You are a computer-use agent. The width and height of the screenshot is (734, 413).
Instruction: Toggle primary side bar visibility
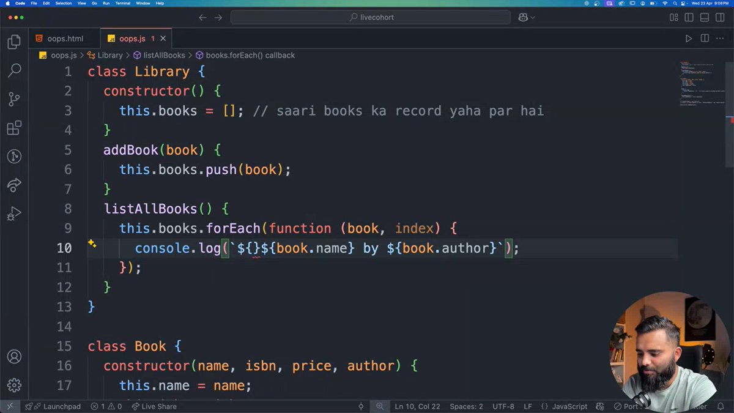(x=689, y=17)
